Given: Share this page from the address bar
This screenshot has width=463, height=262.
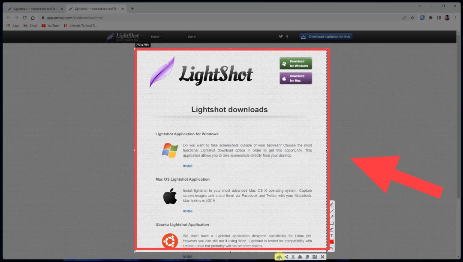Looking at the screenshot, I should [x=404, y=18].
